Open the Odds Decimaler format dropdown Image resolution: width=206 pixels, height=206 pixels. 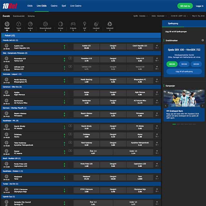pos(159,16)
